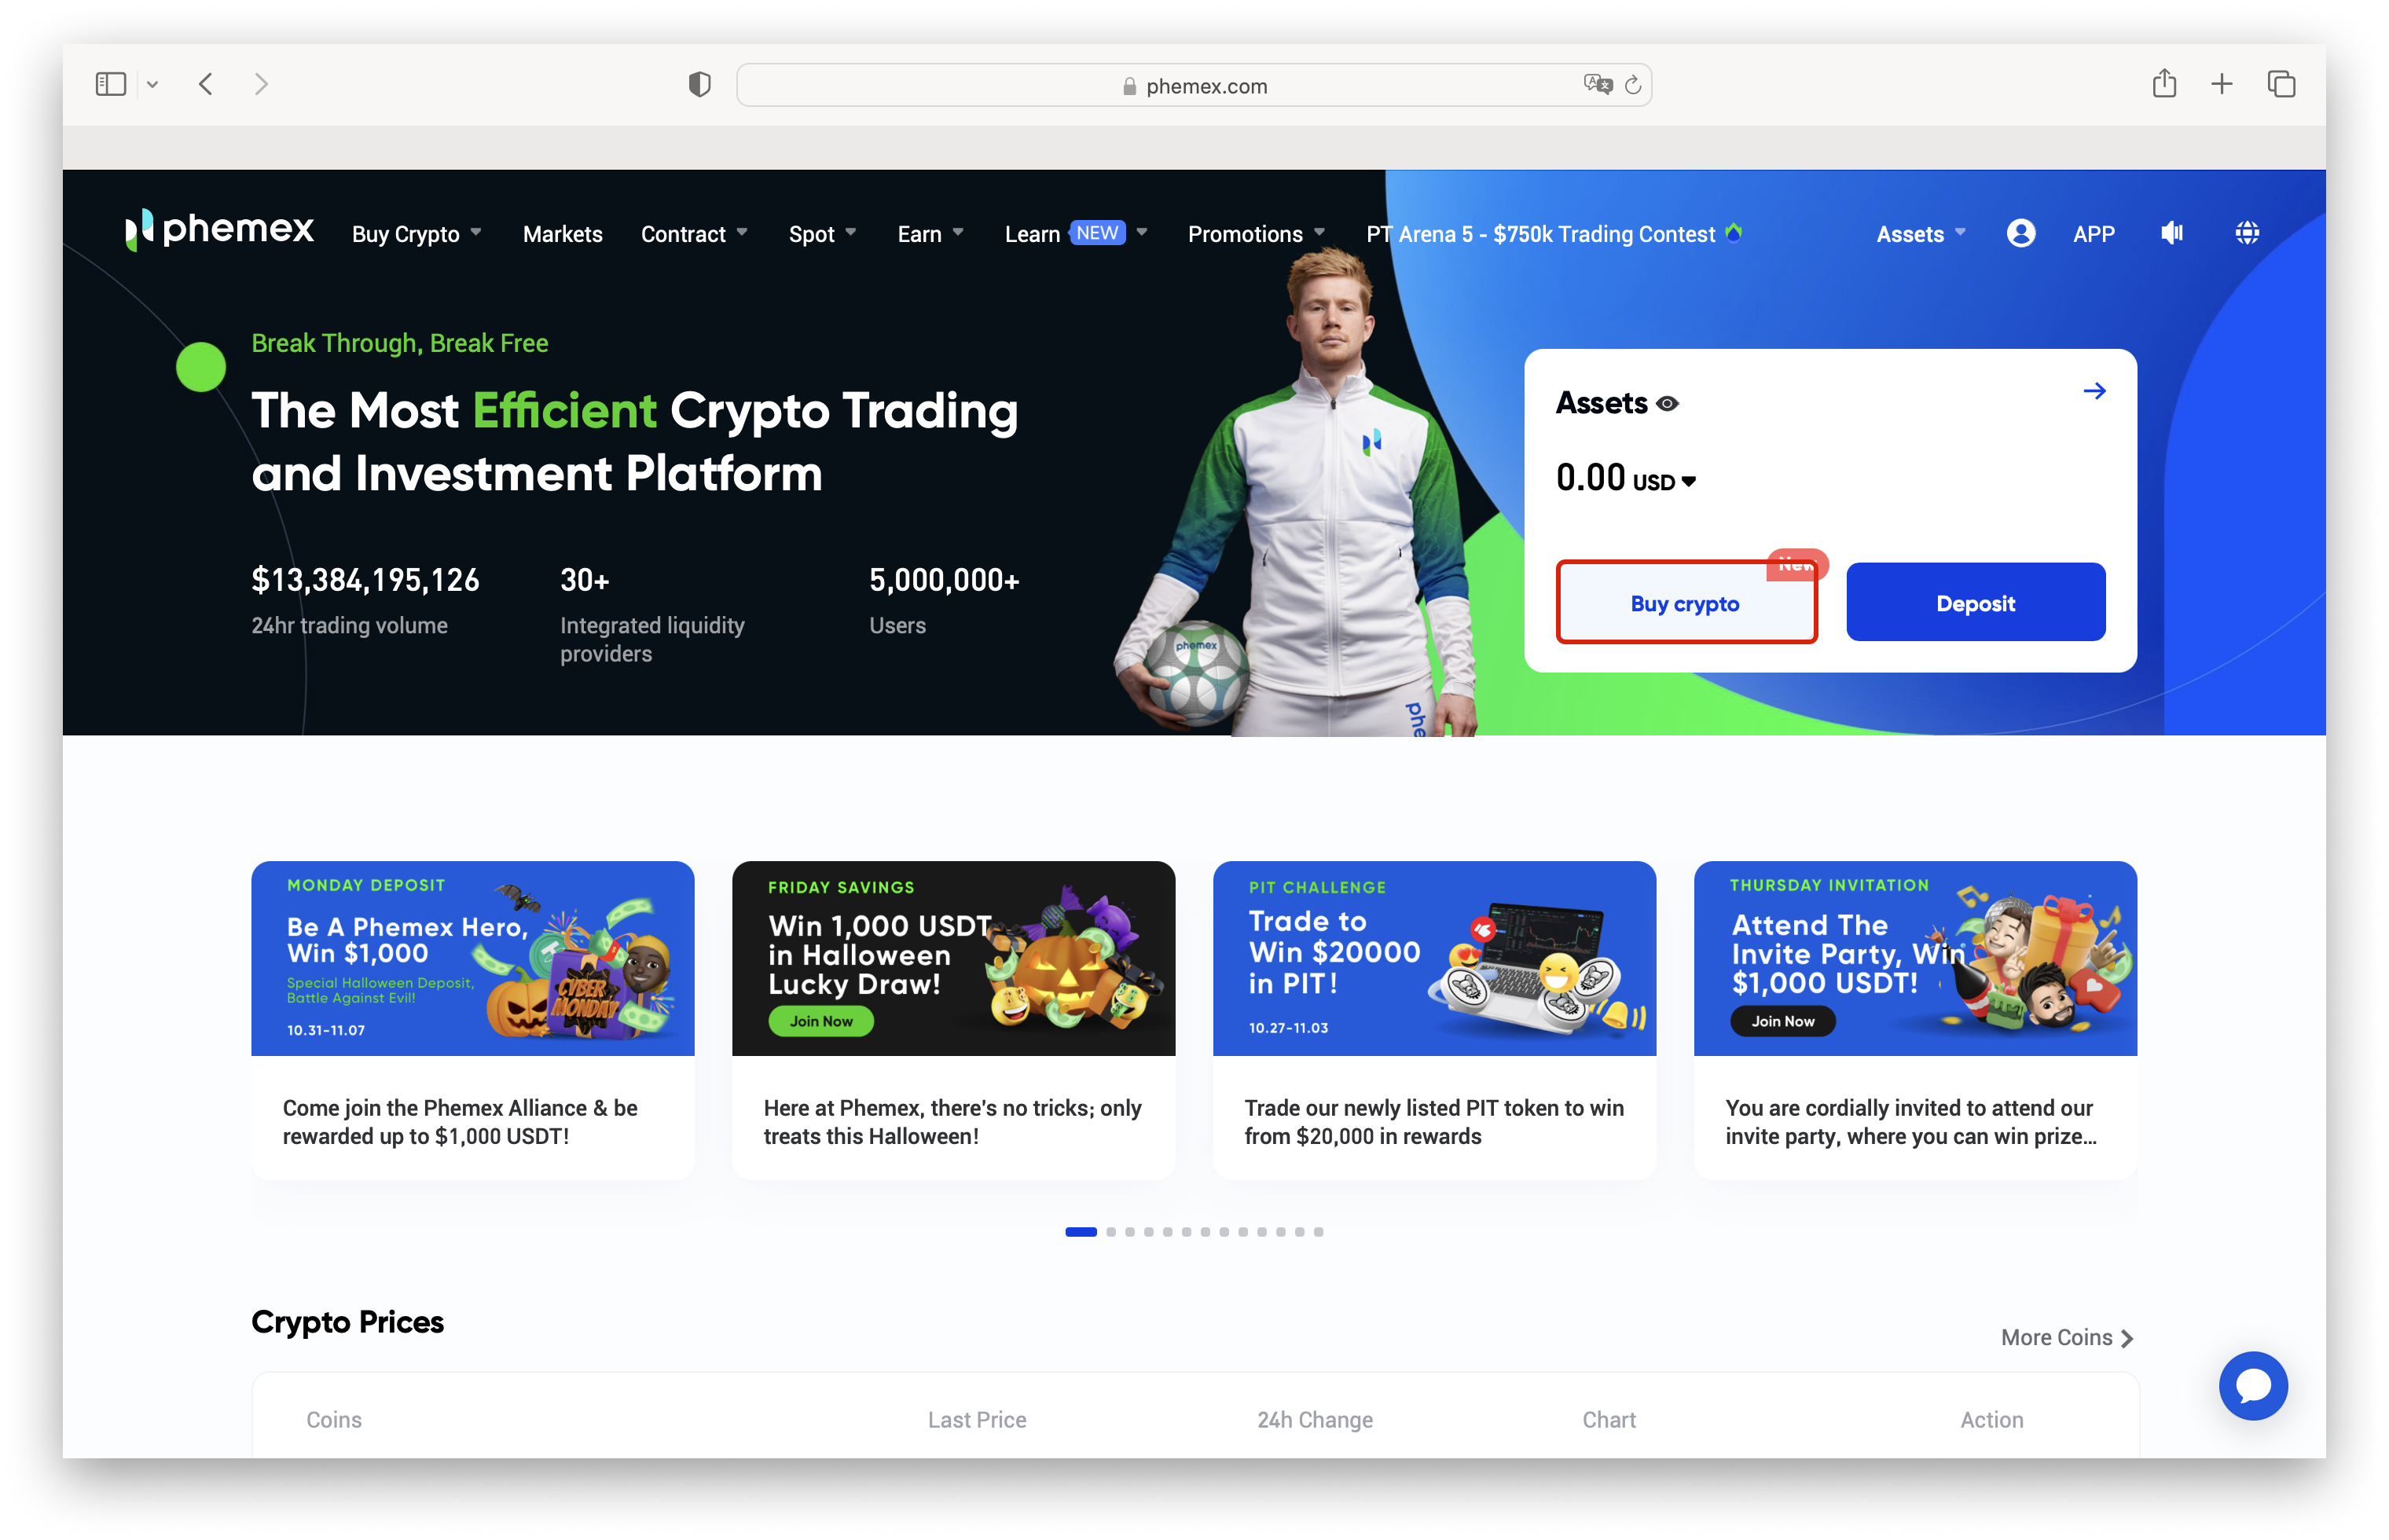Expand the USD currency dropdown

tap(1664, 482)
